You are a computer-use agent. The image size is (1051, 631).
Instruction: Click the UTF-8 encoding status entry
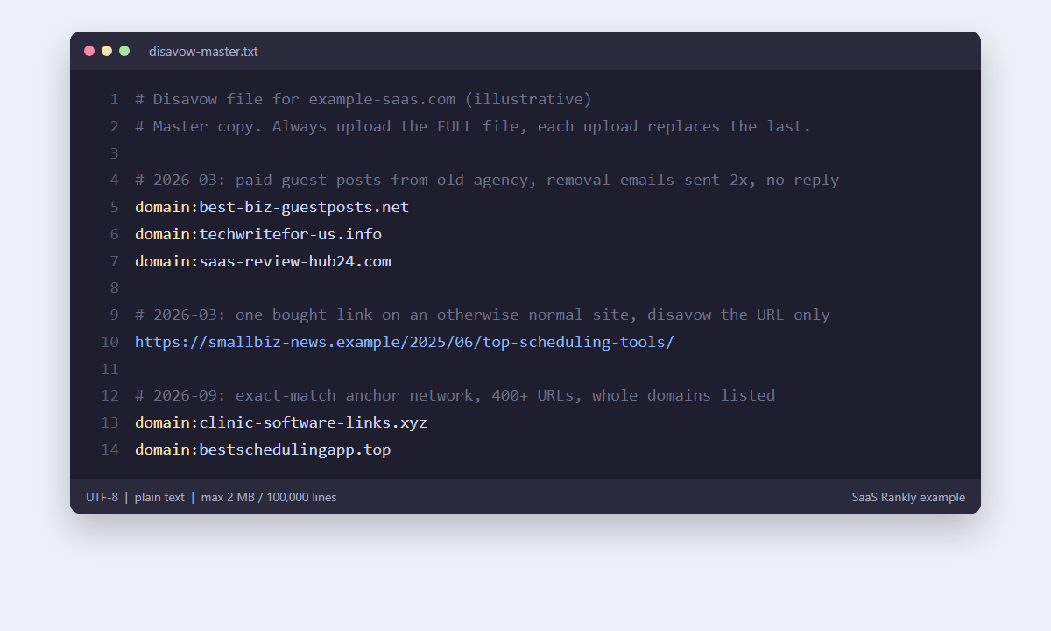click(102, 497)
